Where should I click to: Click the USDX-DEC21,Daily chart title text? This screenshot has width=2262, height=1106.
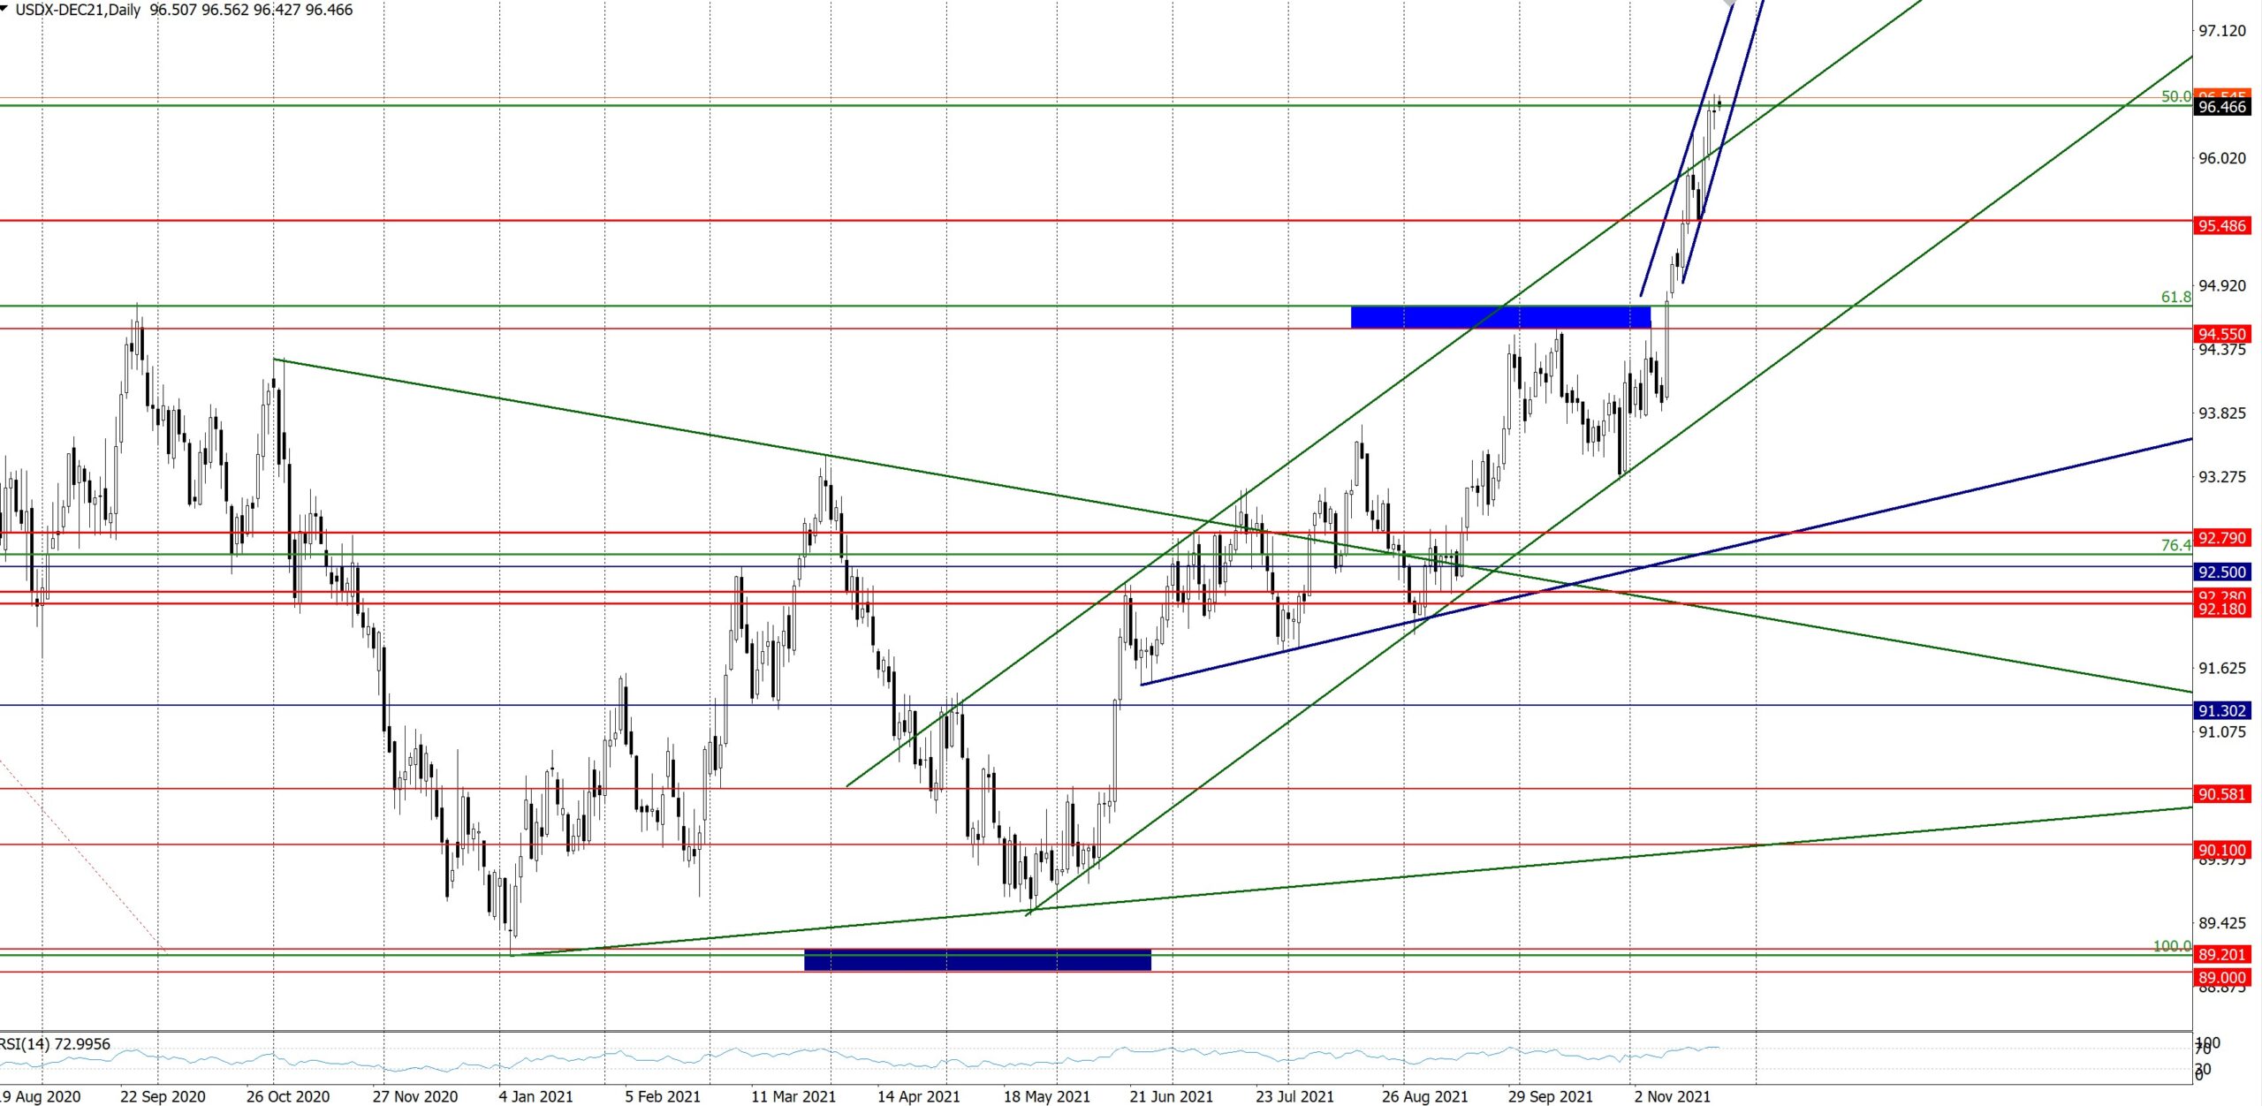(x=78, y=10)
